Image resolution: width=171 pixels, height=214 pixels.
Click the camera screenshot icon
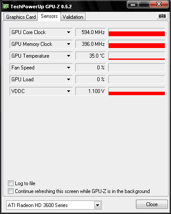pyautogui.click(x=162, y=16)
